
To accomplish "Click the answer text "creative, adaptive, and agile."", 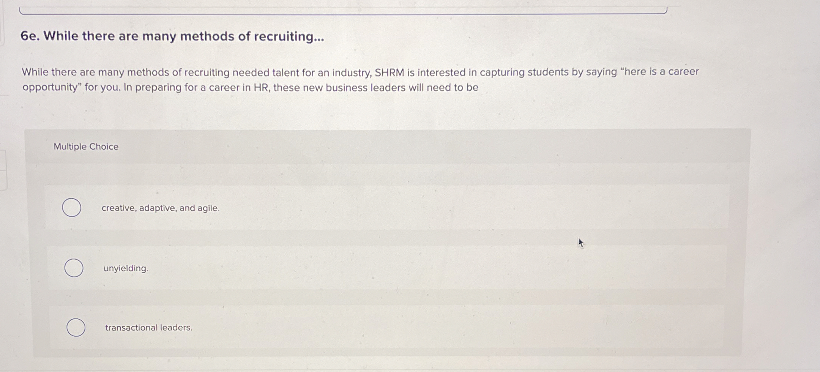I will (x=160, y=208).
